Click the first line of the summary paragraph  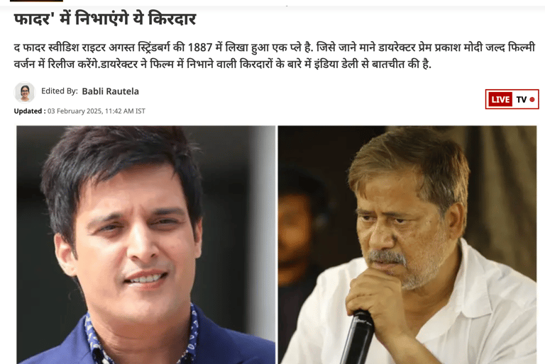tap(274, 47)
